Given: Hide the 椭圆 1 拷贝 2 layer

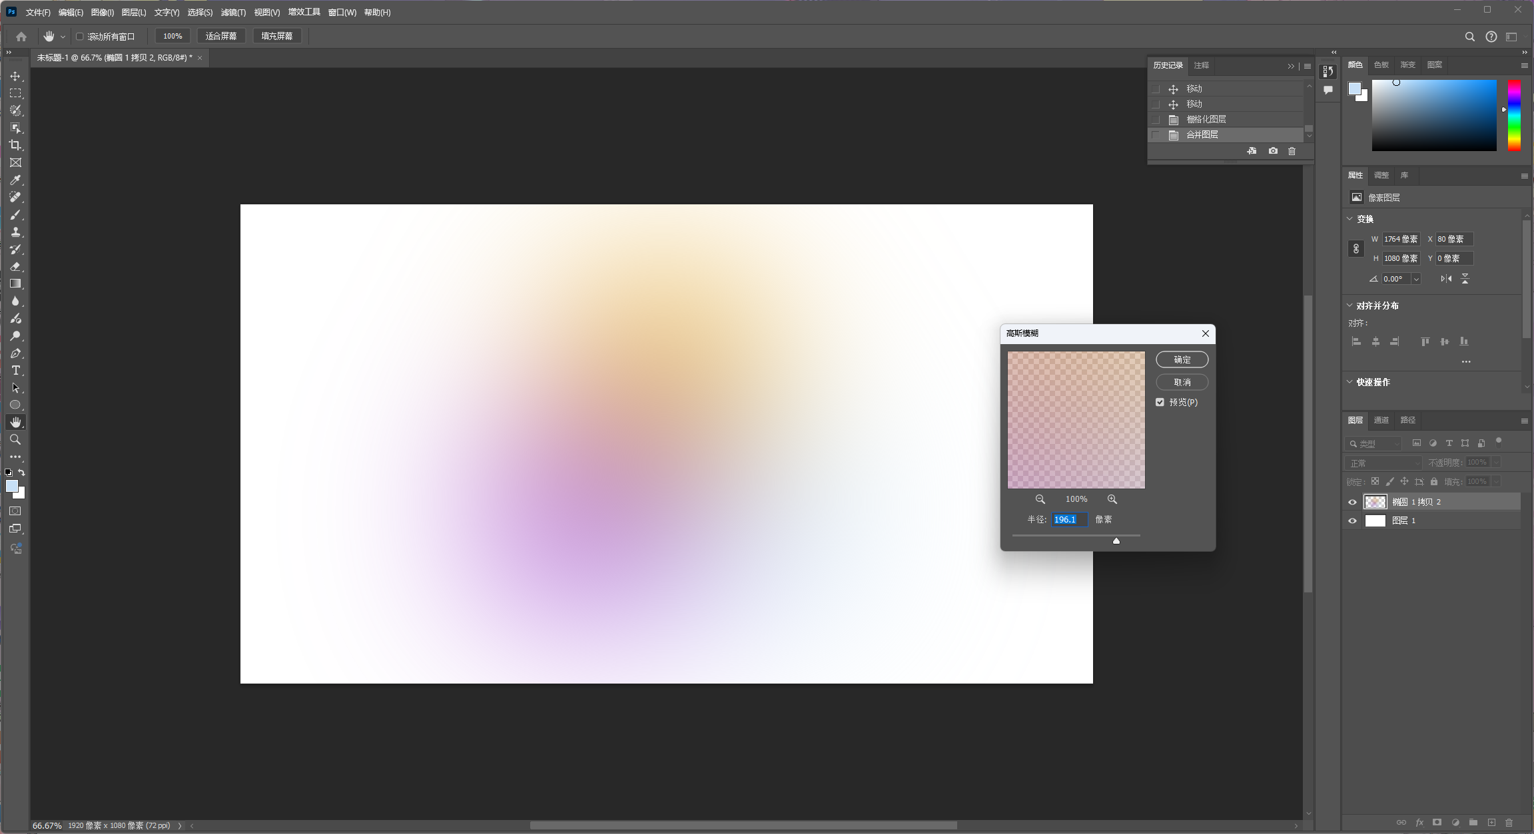Looking at the screenshot, I should pyautogui.click(x=1352, y=503).
